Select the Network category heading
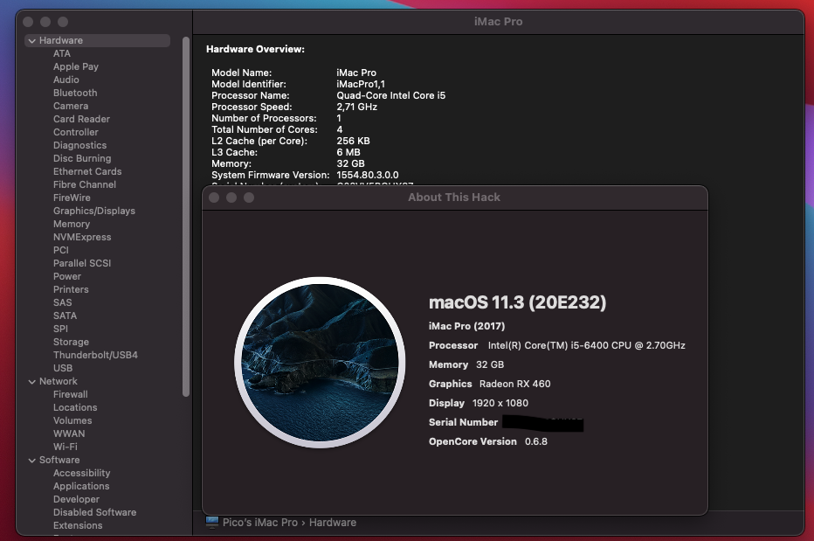Screen dimensions: 814x541 [59, 381]
